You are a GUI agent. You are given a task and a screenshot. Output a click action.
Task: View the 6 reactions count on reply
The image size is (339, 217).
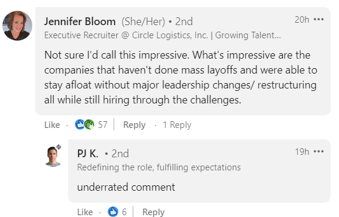(x=124, y=212)
